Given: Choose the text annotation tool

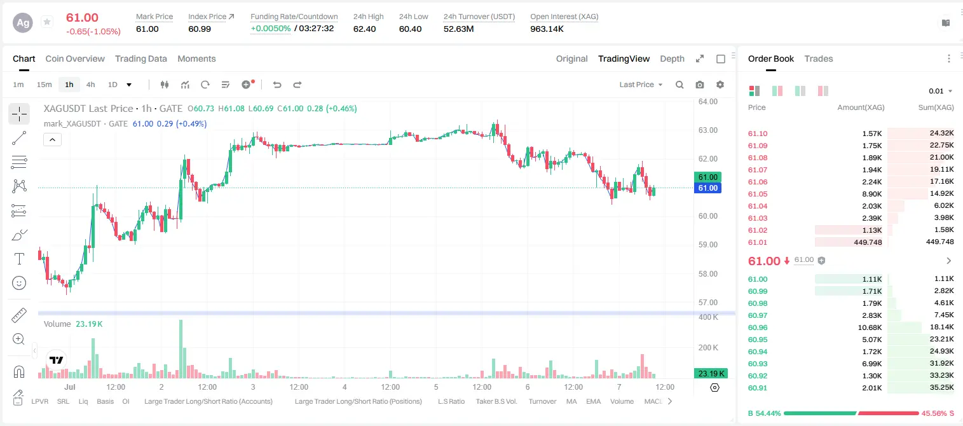Looking at the screenshot, I should (x=19, y=259).
